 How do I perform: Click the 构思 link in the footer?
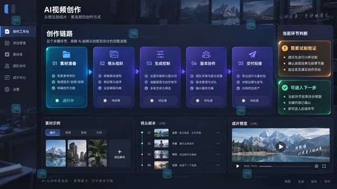point(288,181)
